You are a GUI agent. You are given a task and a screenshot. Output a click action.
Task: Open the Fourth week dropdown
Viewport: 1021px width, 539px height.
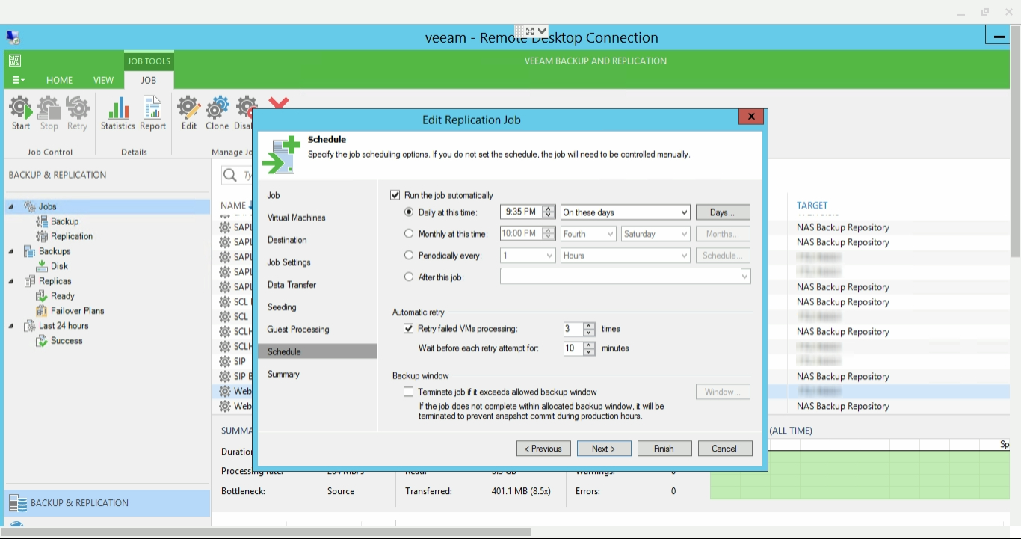(588, 234)
